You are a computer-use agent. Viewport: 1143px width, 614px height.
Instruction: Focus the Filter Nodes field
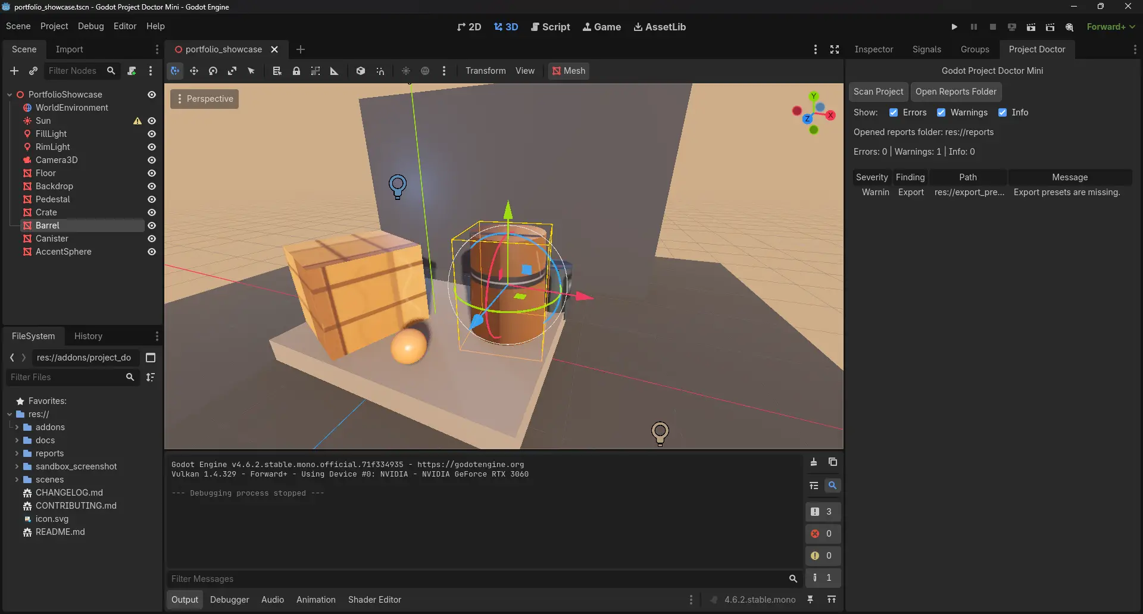point(82,71)
